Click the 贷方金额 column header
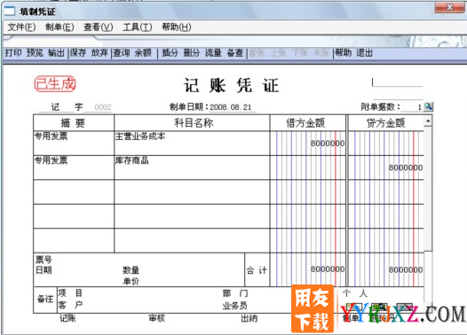Viewport: 467px width, 335px height. [x=385, y=123]
